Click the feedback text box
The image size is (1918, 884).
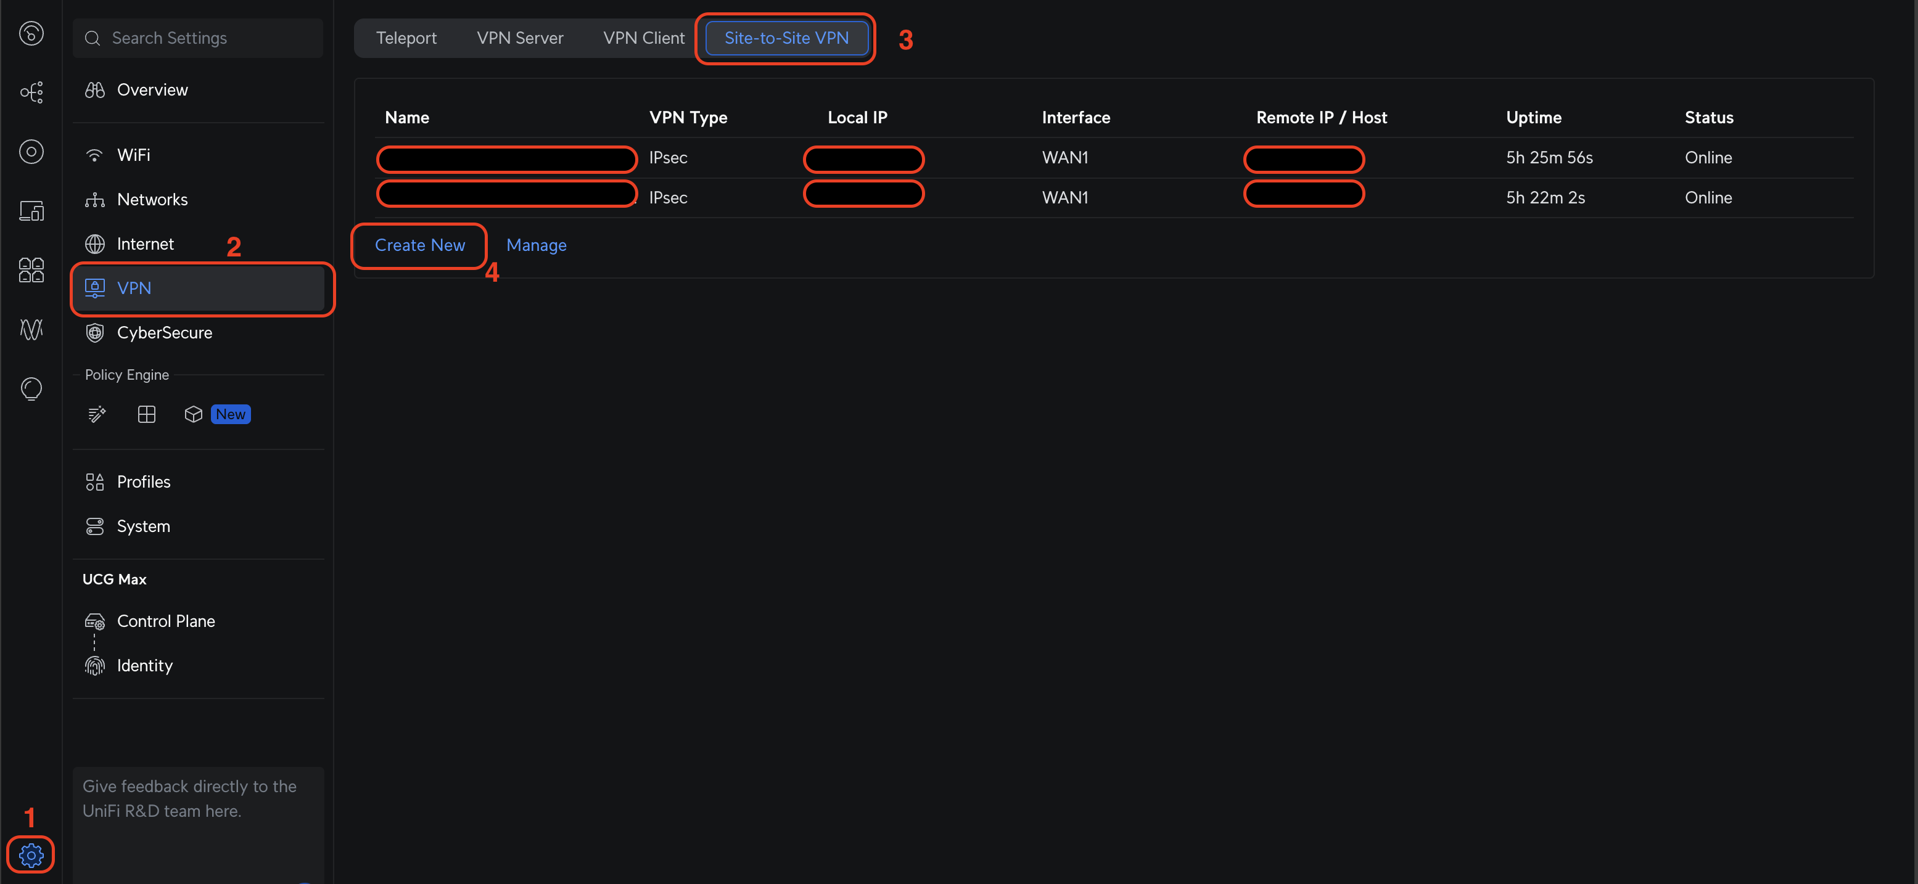[x=198, y=819]
